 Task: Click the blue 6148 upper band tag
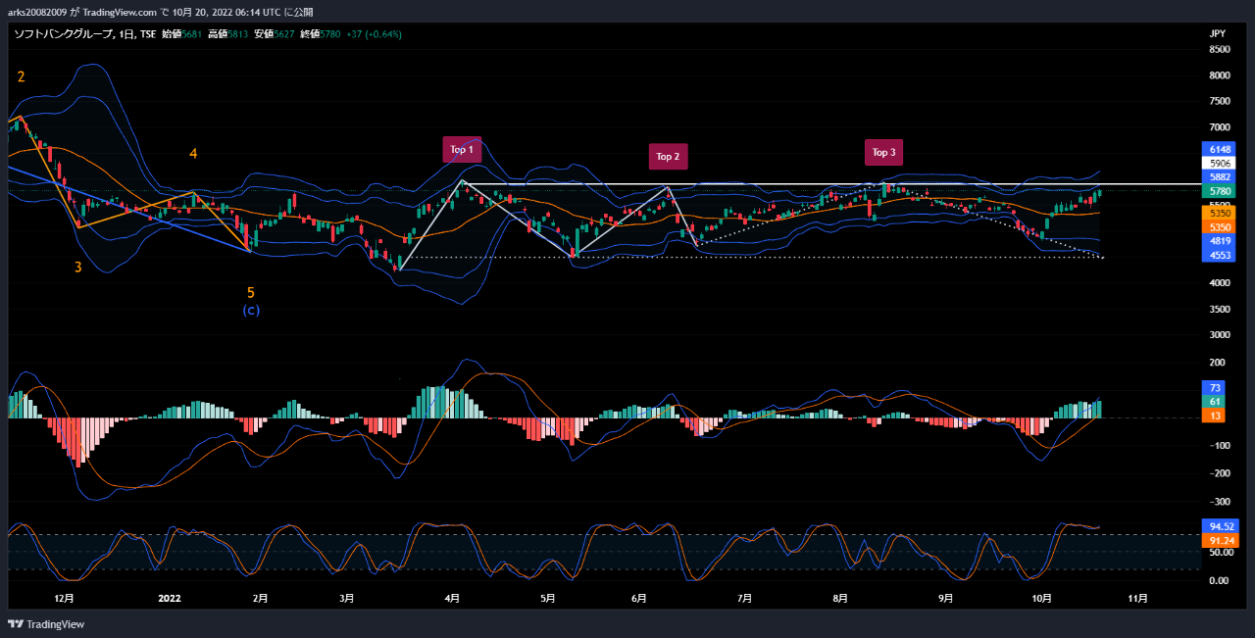(1220, 149)
